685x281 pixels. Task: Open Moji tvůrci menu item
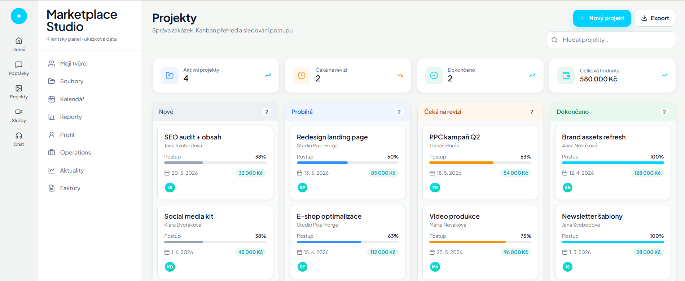[90, 63]
